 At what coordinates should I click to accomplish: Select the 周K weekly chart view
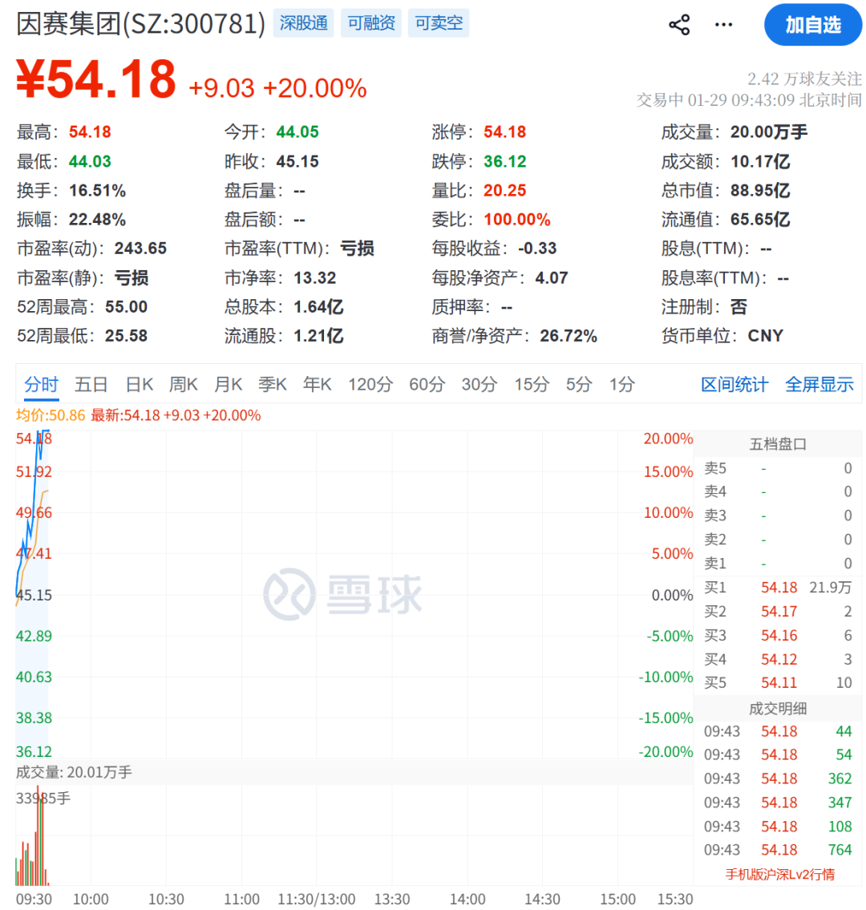(x=183, y=384)
